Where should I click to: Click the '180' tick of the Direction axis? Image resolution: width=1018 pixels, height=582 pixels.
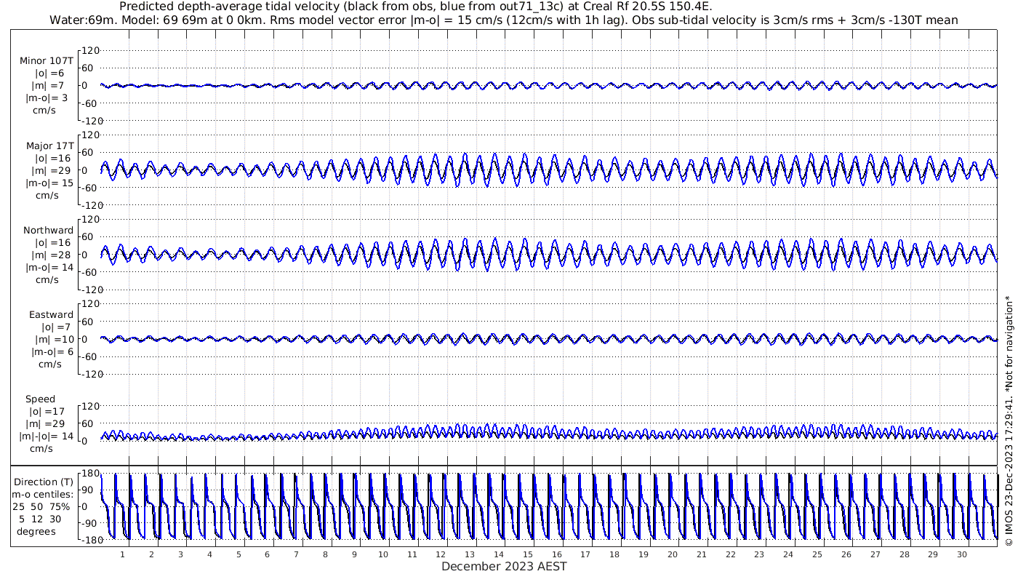coord(91,474)
